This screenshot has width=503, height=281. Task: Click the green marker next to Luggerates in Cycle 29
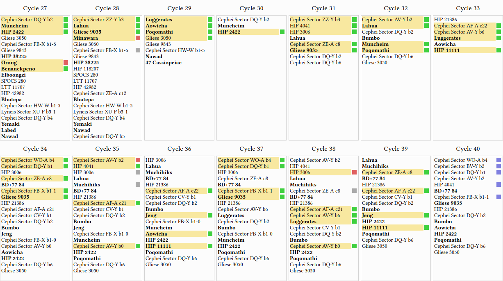[210, 20]
